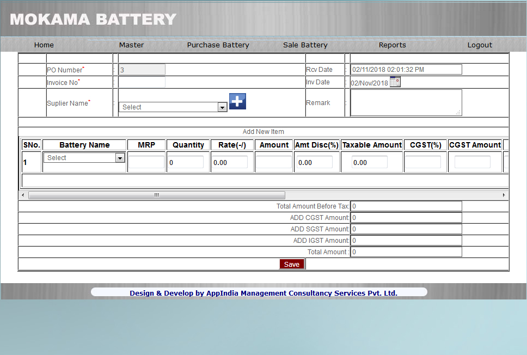
Task: Click the Battery Name column header
Action: click(84, 145)
